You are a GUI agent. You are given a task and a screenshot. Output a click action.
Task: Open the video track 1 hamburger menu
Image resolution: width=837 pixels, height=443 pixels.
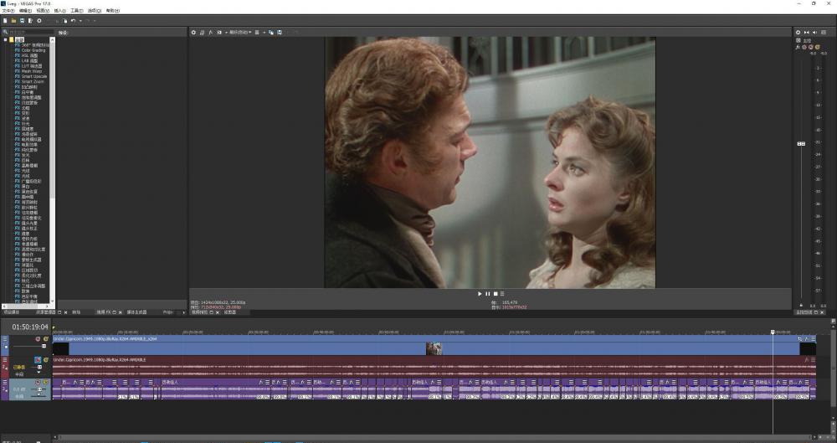point(5,339)
